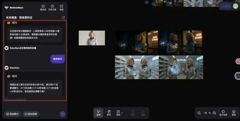Select the blonde girl portrait thumbnail

(x=92, y=38)
